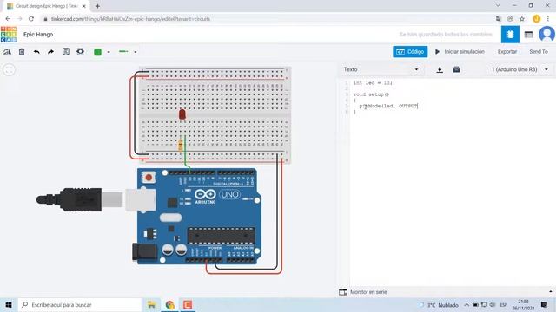Reload the browser page
Screen dimensions: 556x312
pos(31,19)
